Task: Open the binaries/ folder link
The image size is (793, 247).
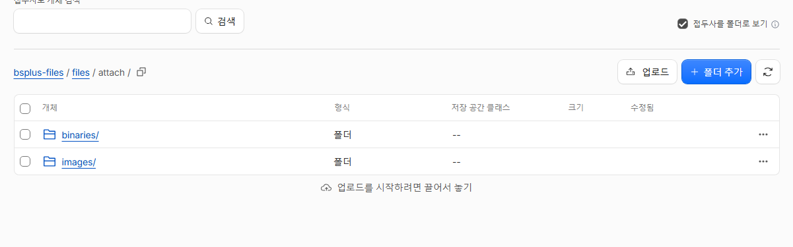Action: (x=80, y=135)
